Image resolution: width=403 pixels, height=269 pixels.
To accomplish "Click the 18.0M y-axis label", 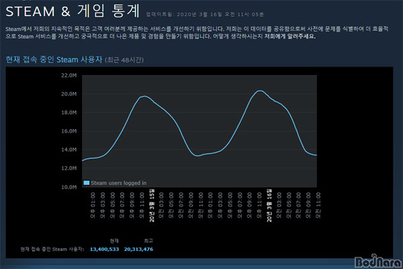I will (69, 112).
